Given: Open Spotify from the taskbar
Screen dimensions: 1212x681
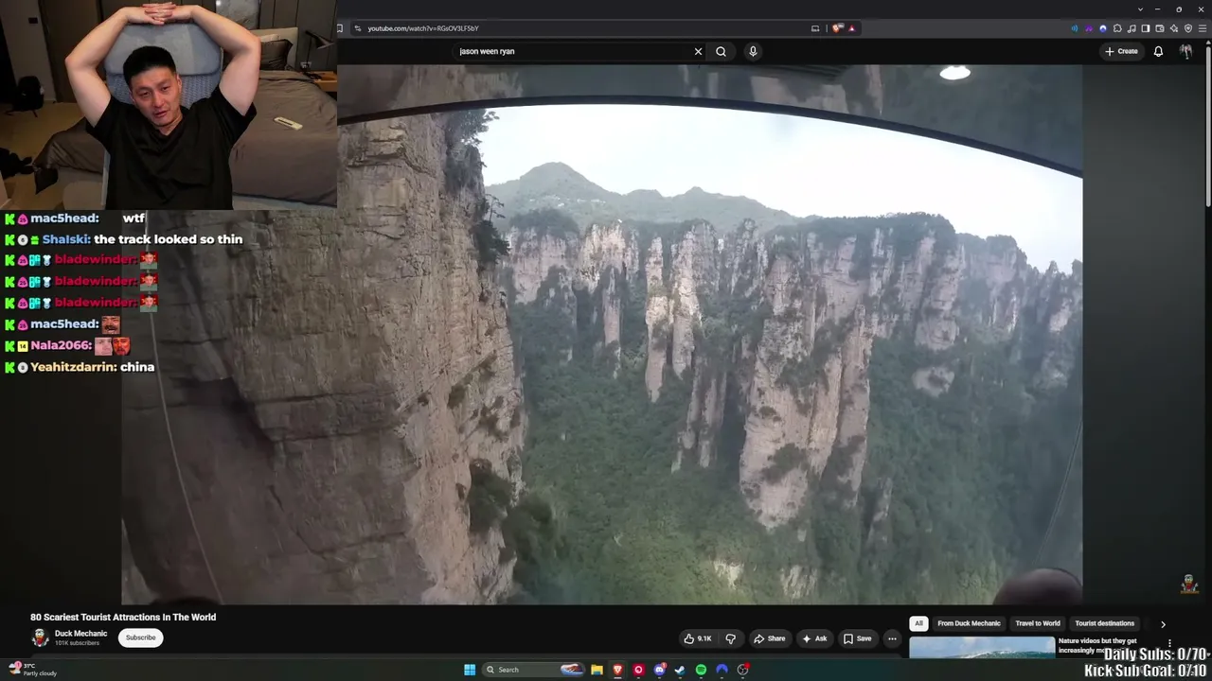Looking at the screenshot, I should pyautogui.click(x=701, y=670).
